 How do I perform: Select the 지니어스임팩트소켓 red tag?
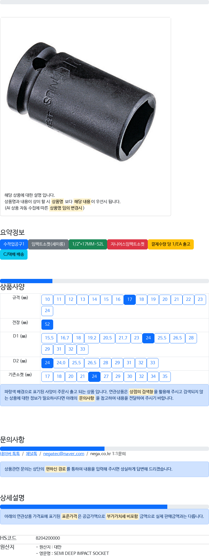(127, 244)
